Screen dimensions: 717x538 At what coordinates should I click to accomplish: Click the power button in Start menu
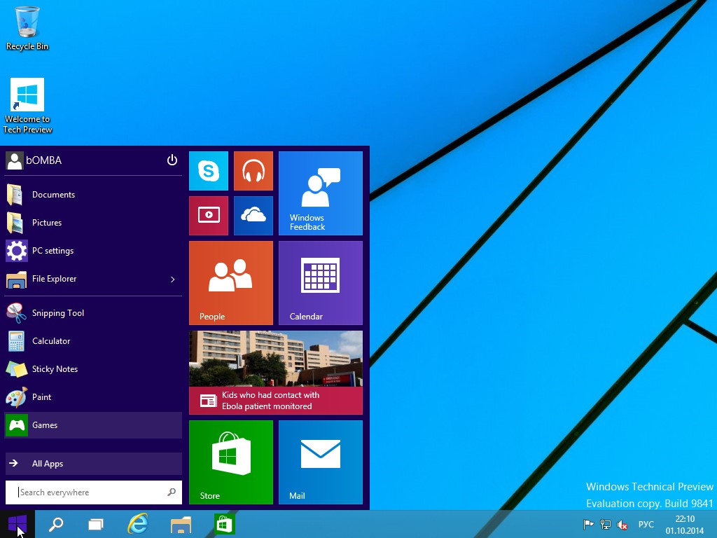point(172,160)
